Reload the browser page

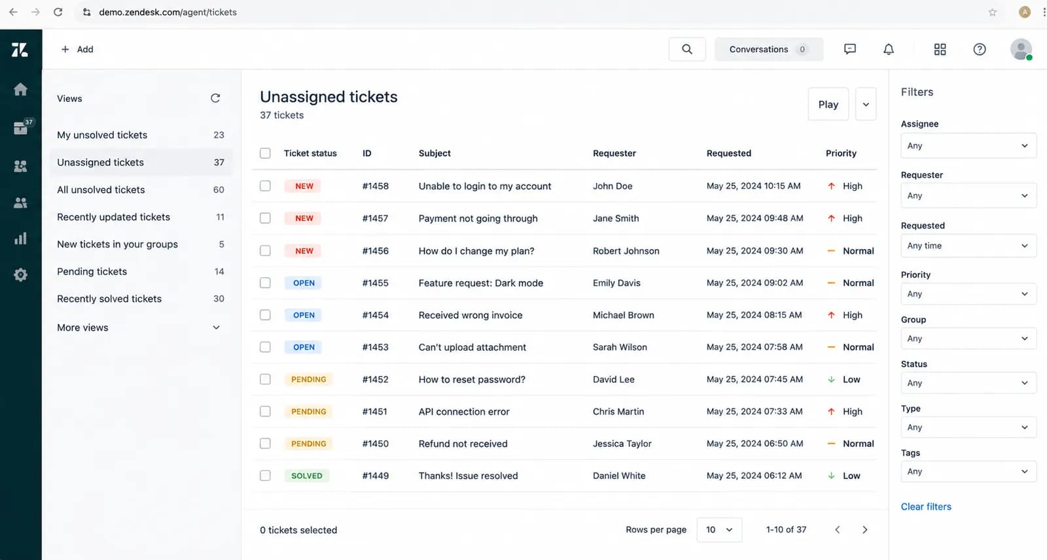click(x=58, y=12)
